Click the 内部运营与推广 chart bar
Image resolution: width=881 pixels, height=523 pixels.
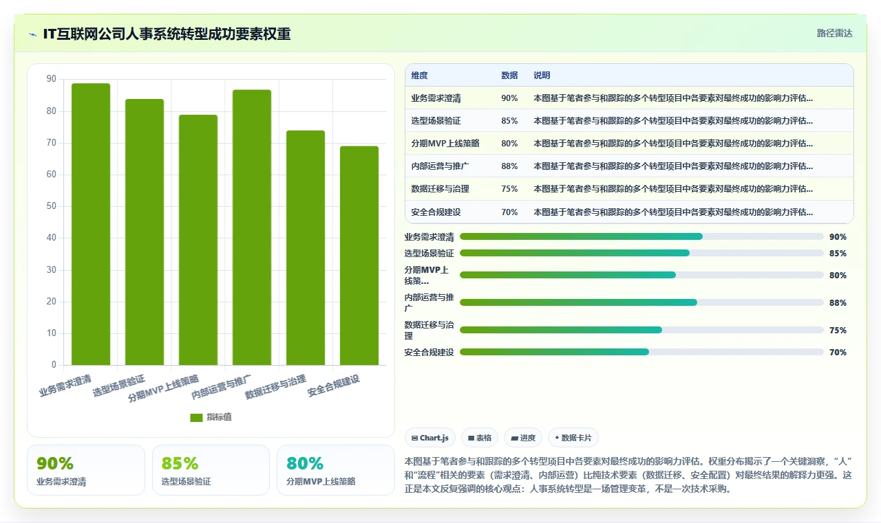tap(252, 227)
